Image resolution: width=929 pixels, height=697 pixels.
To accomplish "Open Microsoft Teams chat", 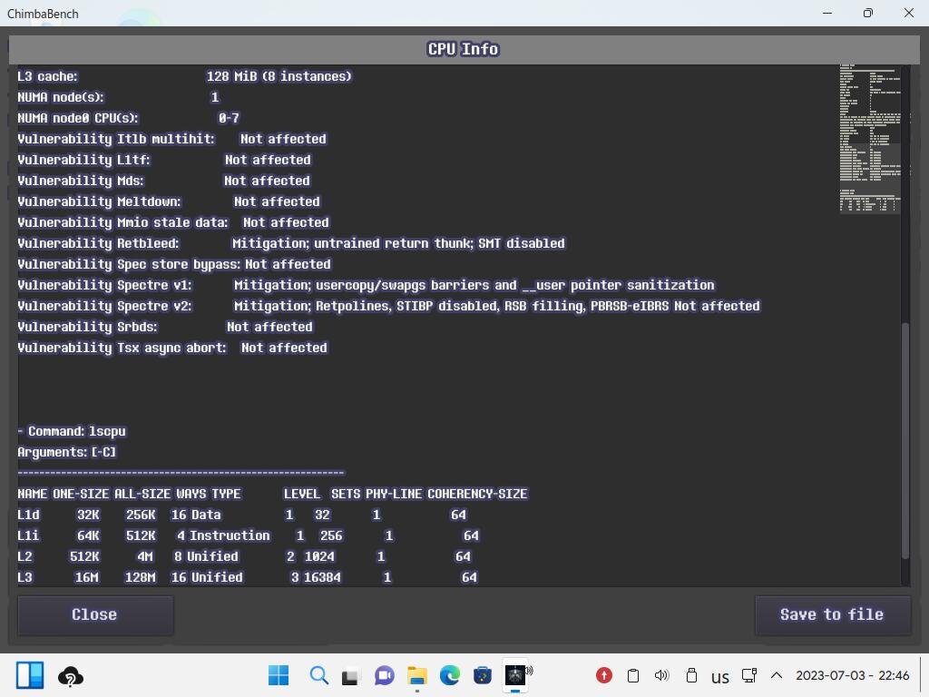I will (x=383, y=675).
